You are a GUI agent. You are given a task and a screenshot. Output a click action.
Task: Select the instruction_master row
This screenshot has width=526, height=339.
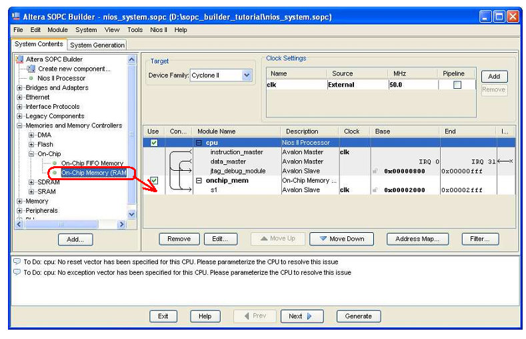click(329, 152)
